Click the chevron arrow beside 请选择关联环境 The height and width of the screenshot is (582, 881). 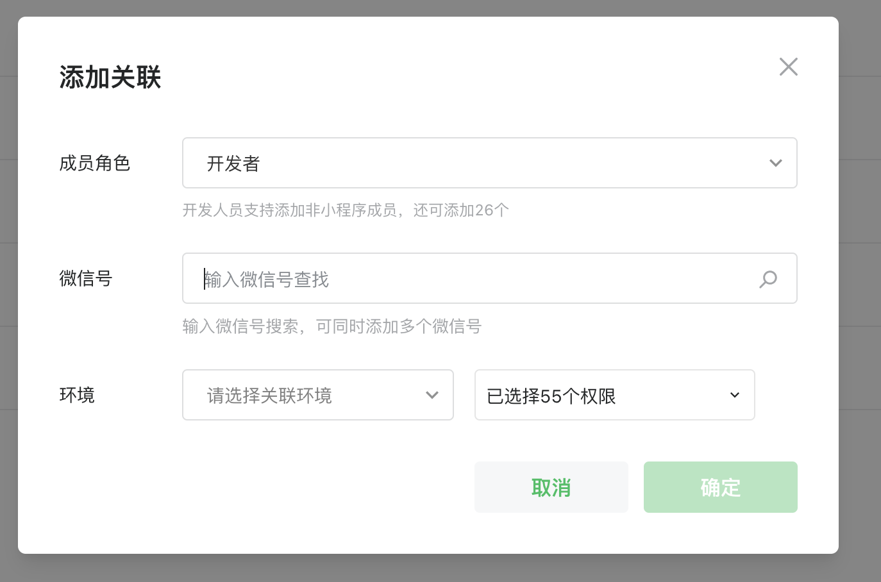pos(432,395)
